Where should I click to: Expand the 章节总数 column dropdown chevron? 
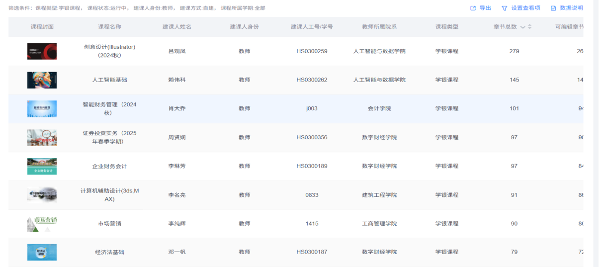(522, 27)
